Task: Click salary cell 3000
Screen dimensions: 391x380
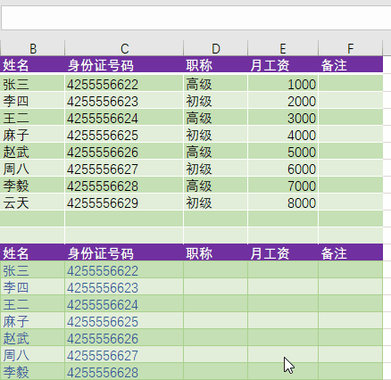Action: [283, 117]
